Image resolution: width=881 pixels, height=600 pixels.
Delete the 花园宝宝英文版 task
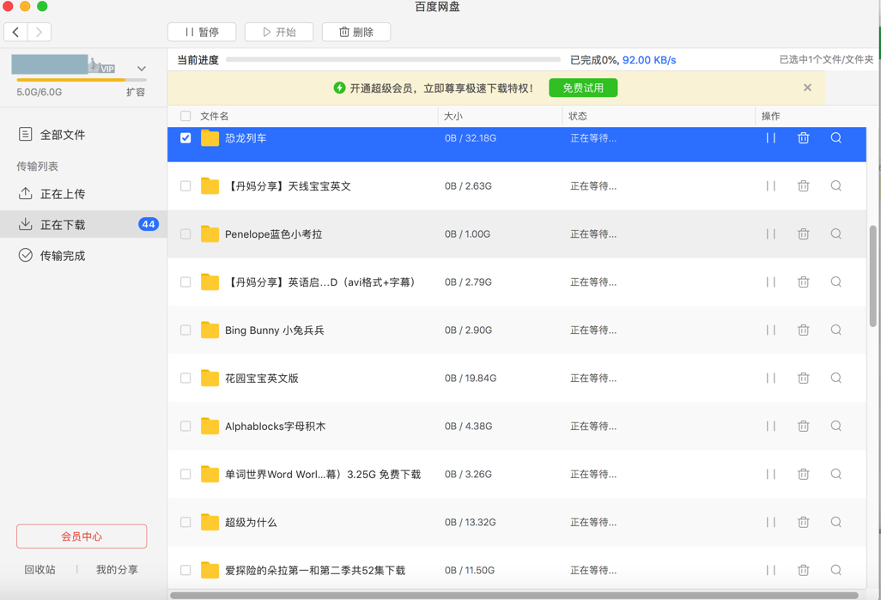coord(804,378)
